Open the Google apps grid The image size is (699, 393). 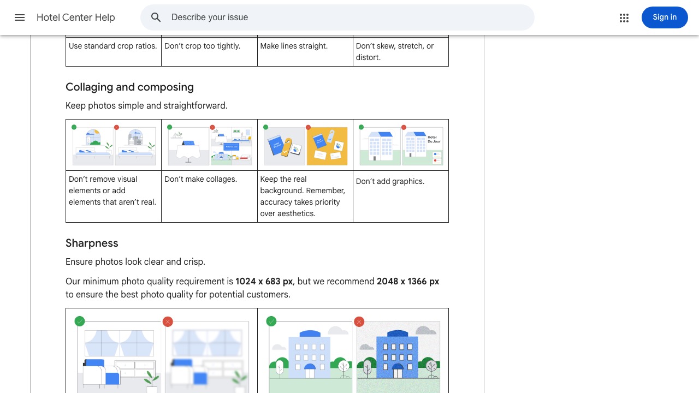[x=624, y=18]
